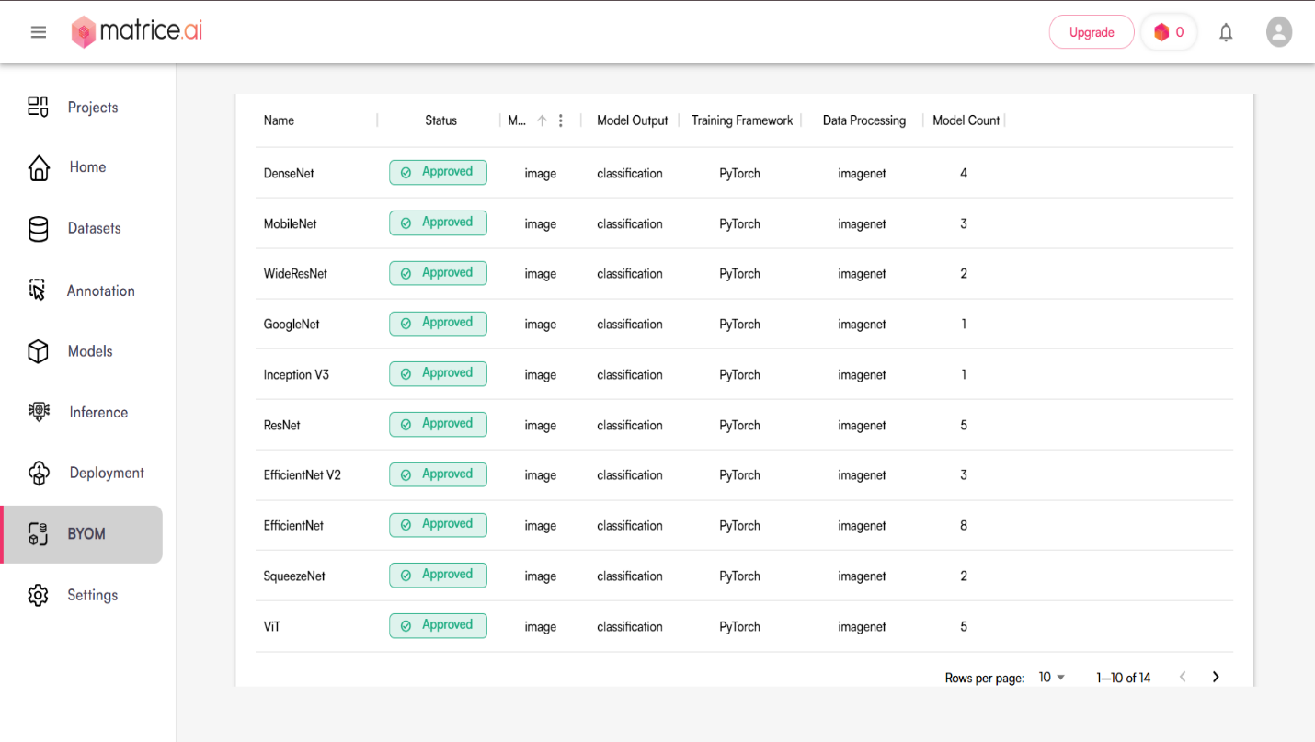Open the Deployment section
1315x742 pixels.
pyautogui.click(x=107, y=473)
